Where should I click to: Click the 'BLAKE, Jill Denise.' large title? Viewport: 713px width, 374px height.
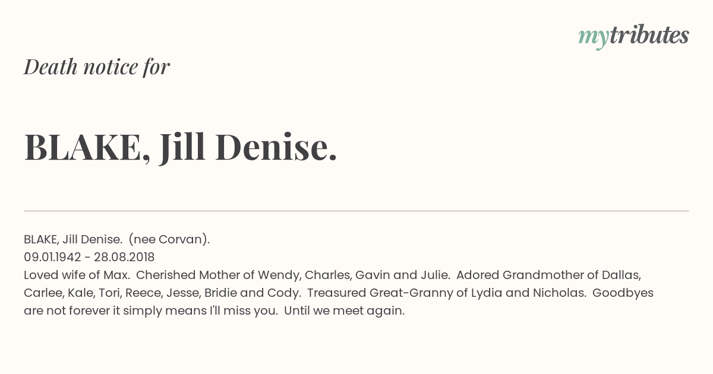tap(181, 147)
